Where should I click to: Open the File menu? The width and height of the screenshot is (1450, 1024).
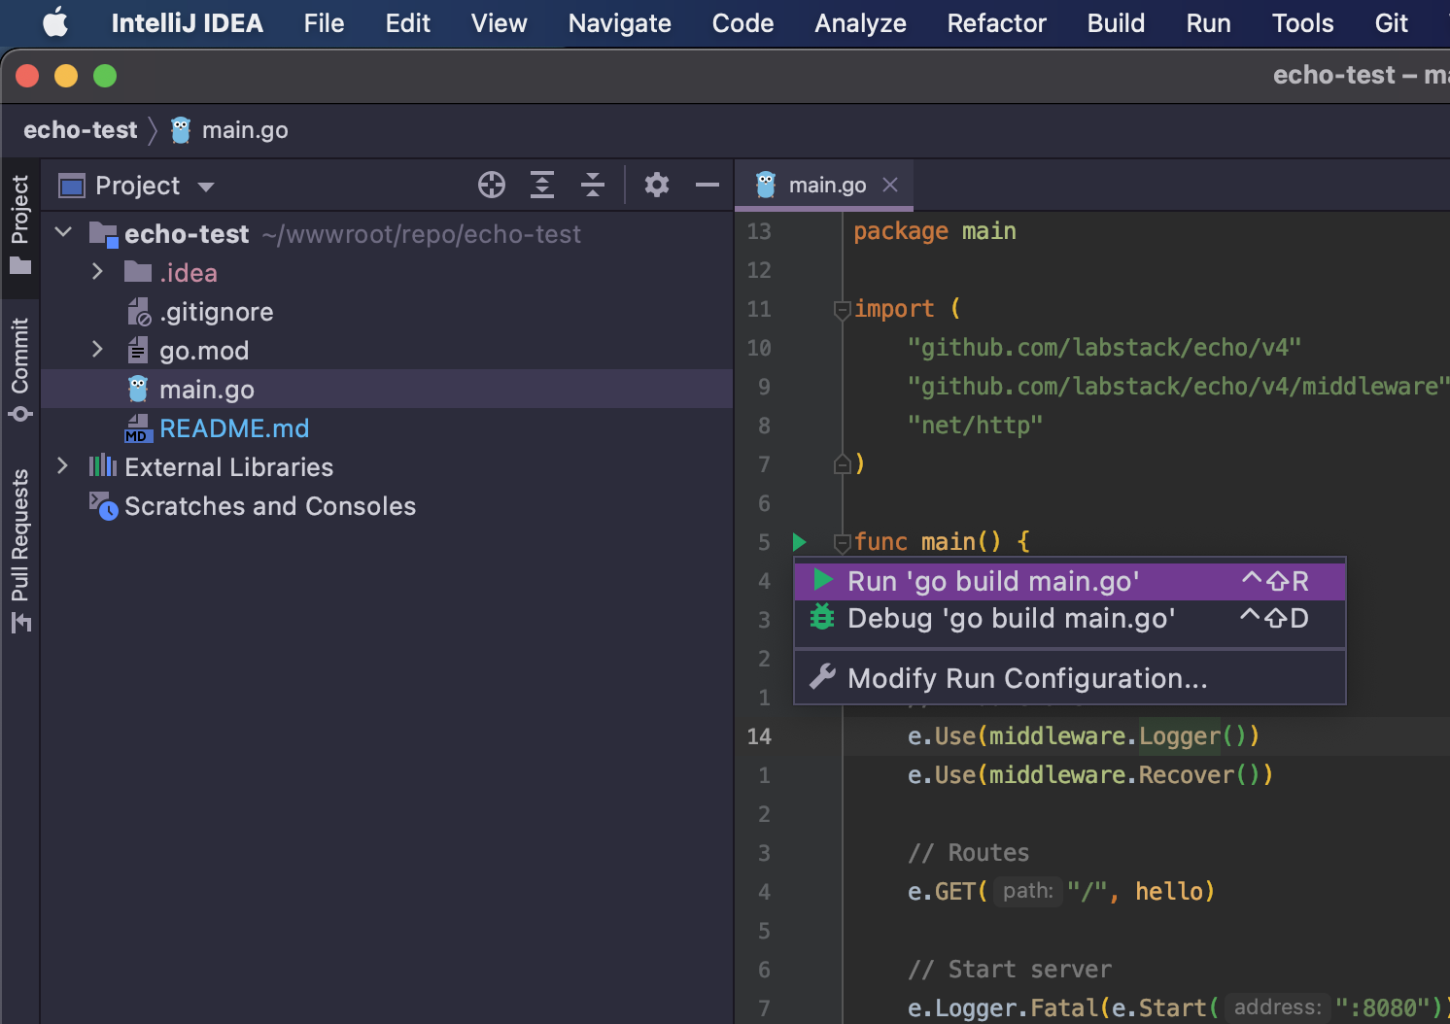click(324, 23)
